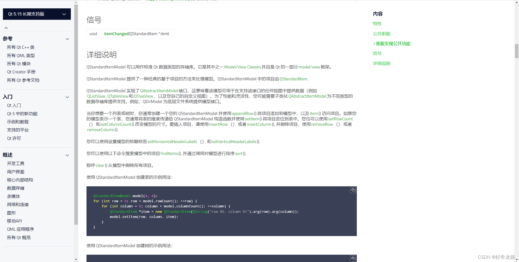Image resolution: width=519 pixels, height=262 pixels.
Task: Jump to 公共职能 in contents
Action: pyautogui.click(x=381, y=34)
